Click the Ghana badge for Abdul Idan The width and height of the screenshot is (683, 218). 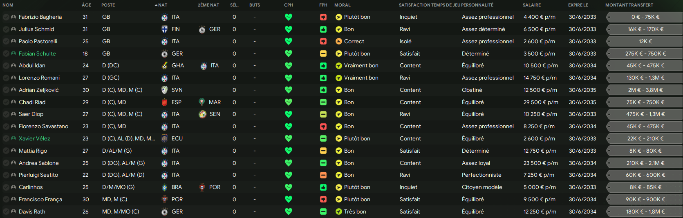[164, 66]
